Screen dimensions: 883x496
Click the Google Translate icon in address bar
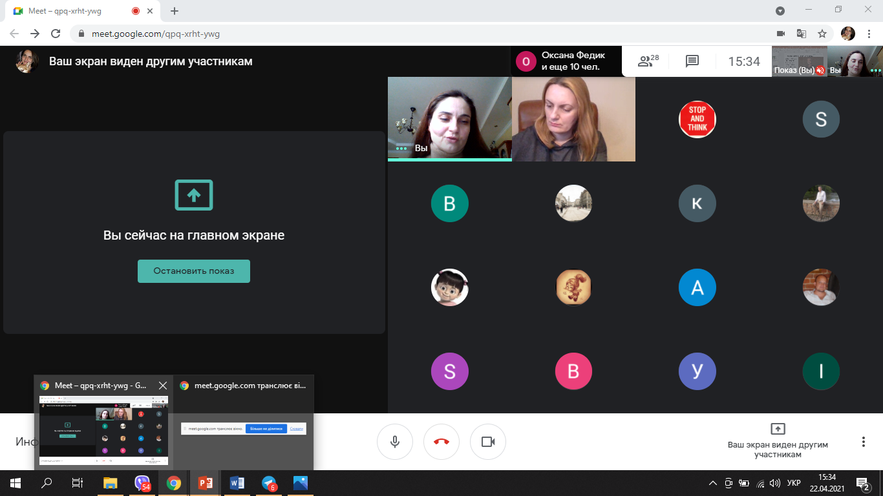[x=802, y=34]
